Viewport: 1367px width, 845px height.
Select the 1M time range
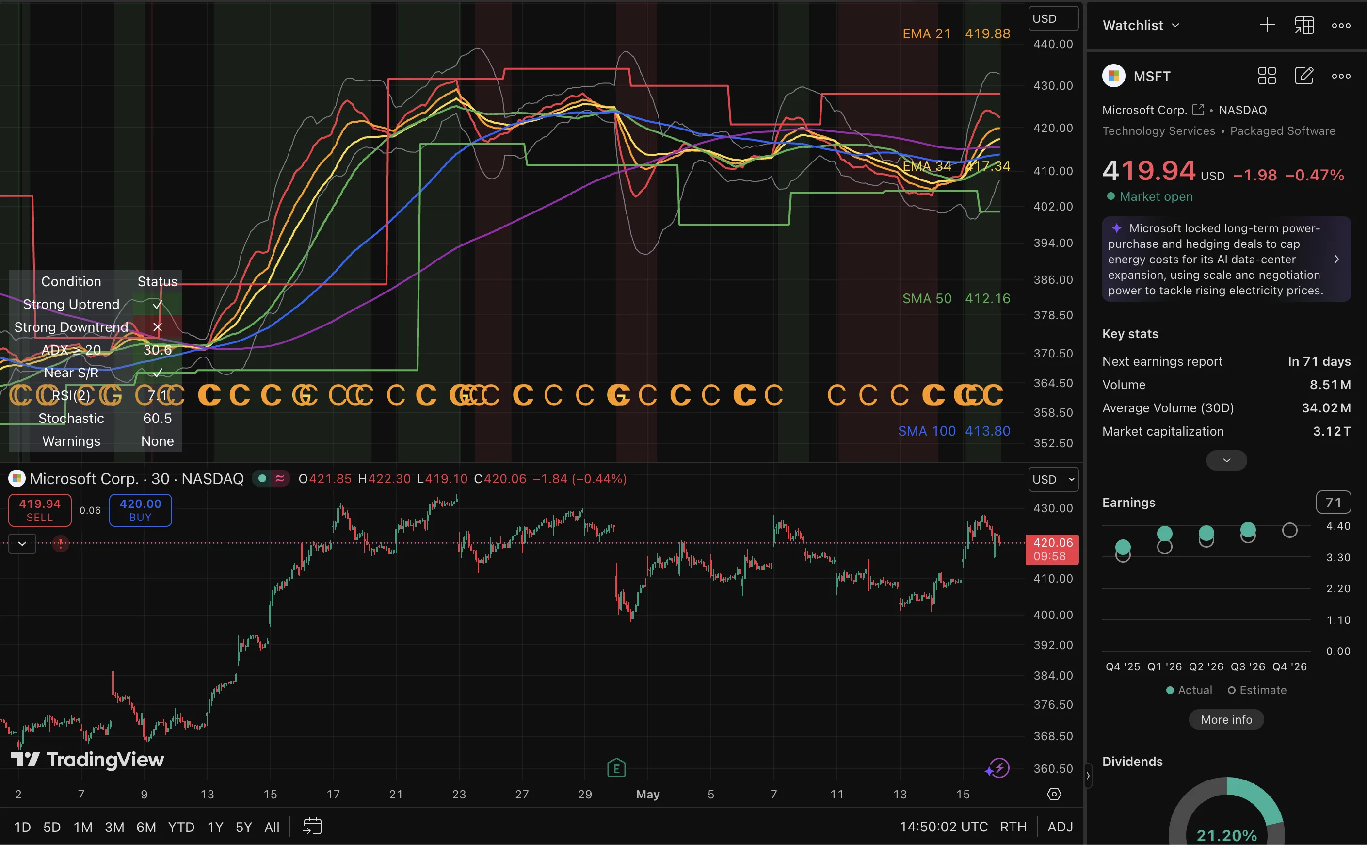(x=82, y=827)
